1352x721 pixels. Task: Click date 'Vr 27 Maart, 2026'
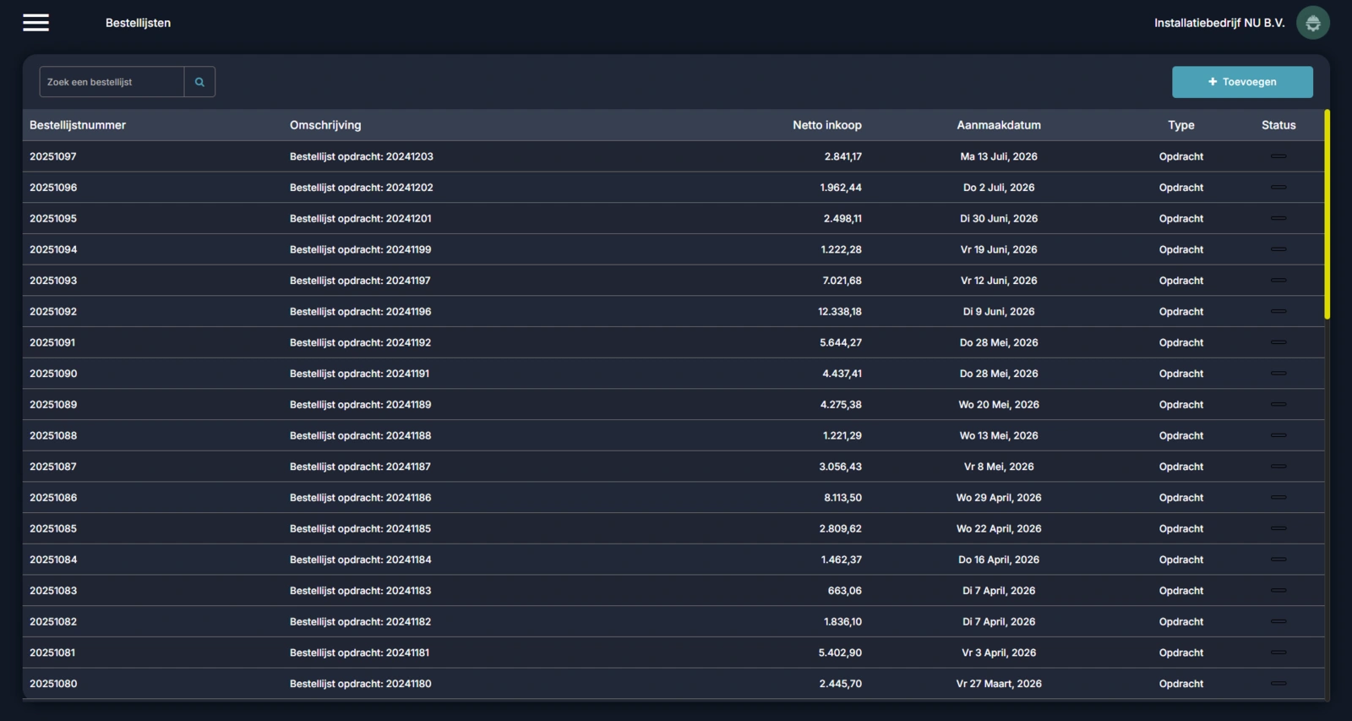[999, 683]
